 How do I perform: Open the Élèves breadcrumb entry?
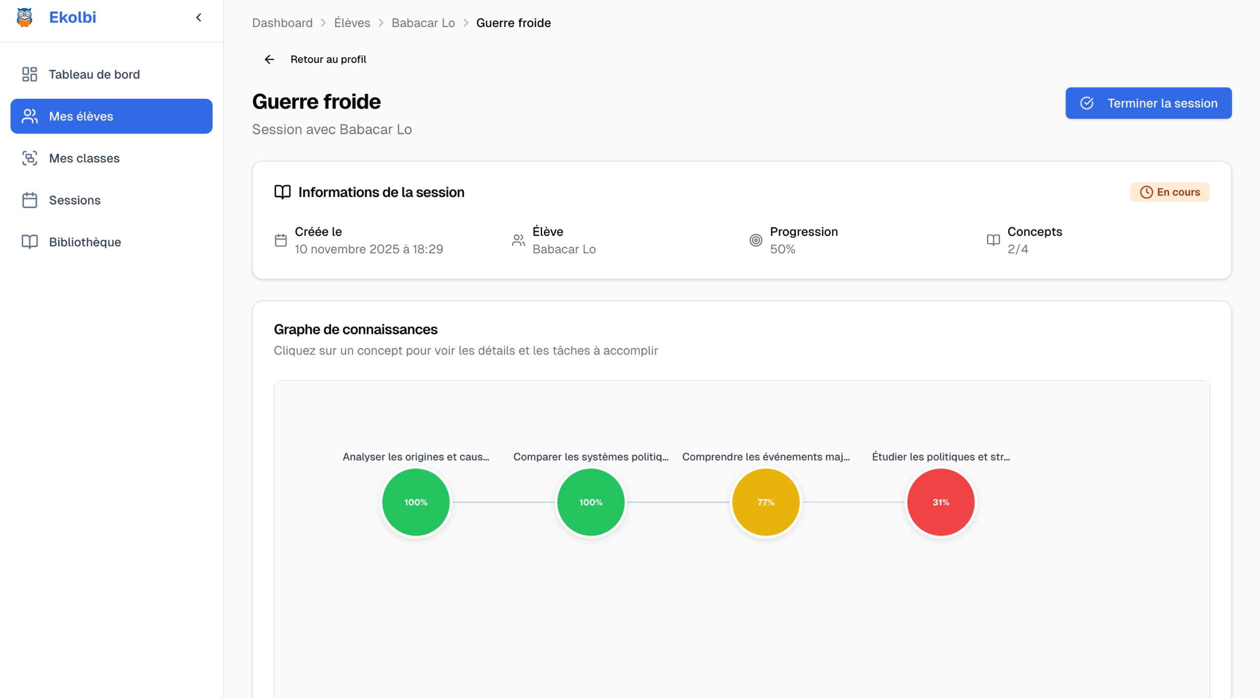pyautogui.click(x=351, y=23)
